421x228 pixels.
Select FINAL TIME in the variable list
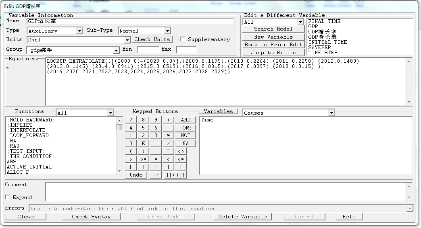pyautogui.click(x=324, y=21)
